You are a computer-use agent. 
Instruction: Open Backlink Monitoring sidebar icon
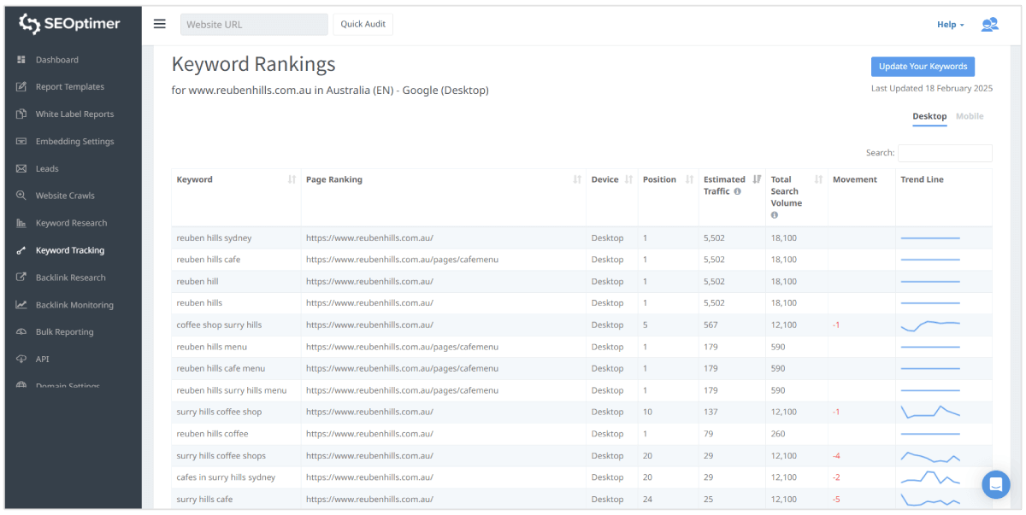pyautogui.click(x=21, y=305)
